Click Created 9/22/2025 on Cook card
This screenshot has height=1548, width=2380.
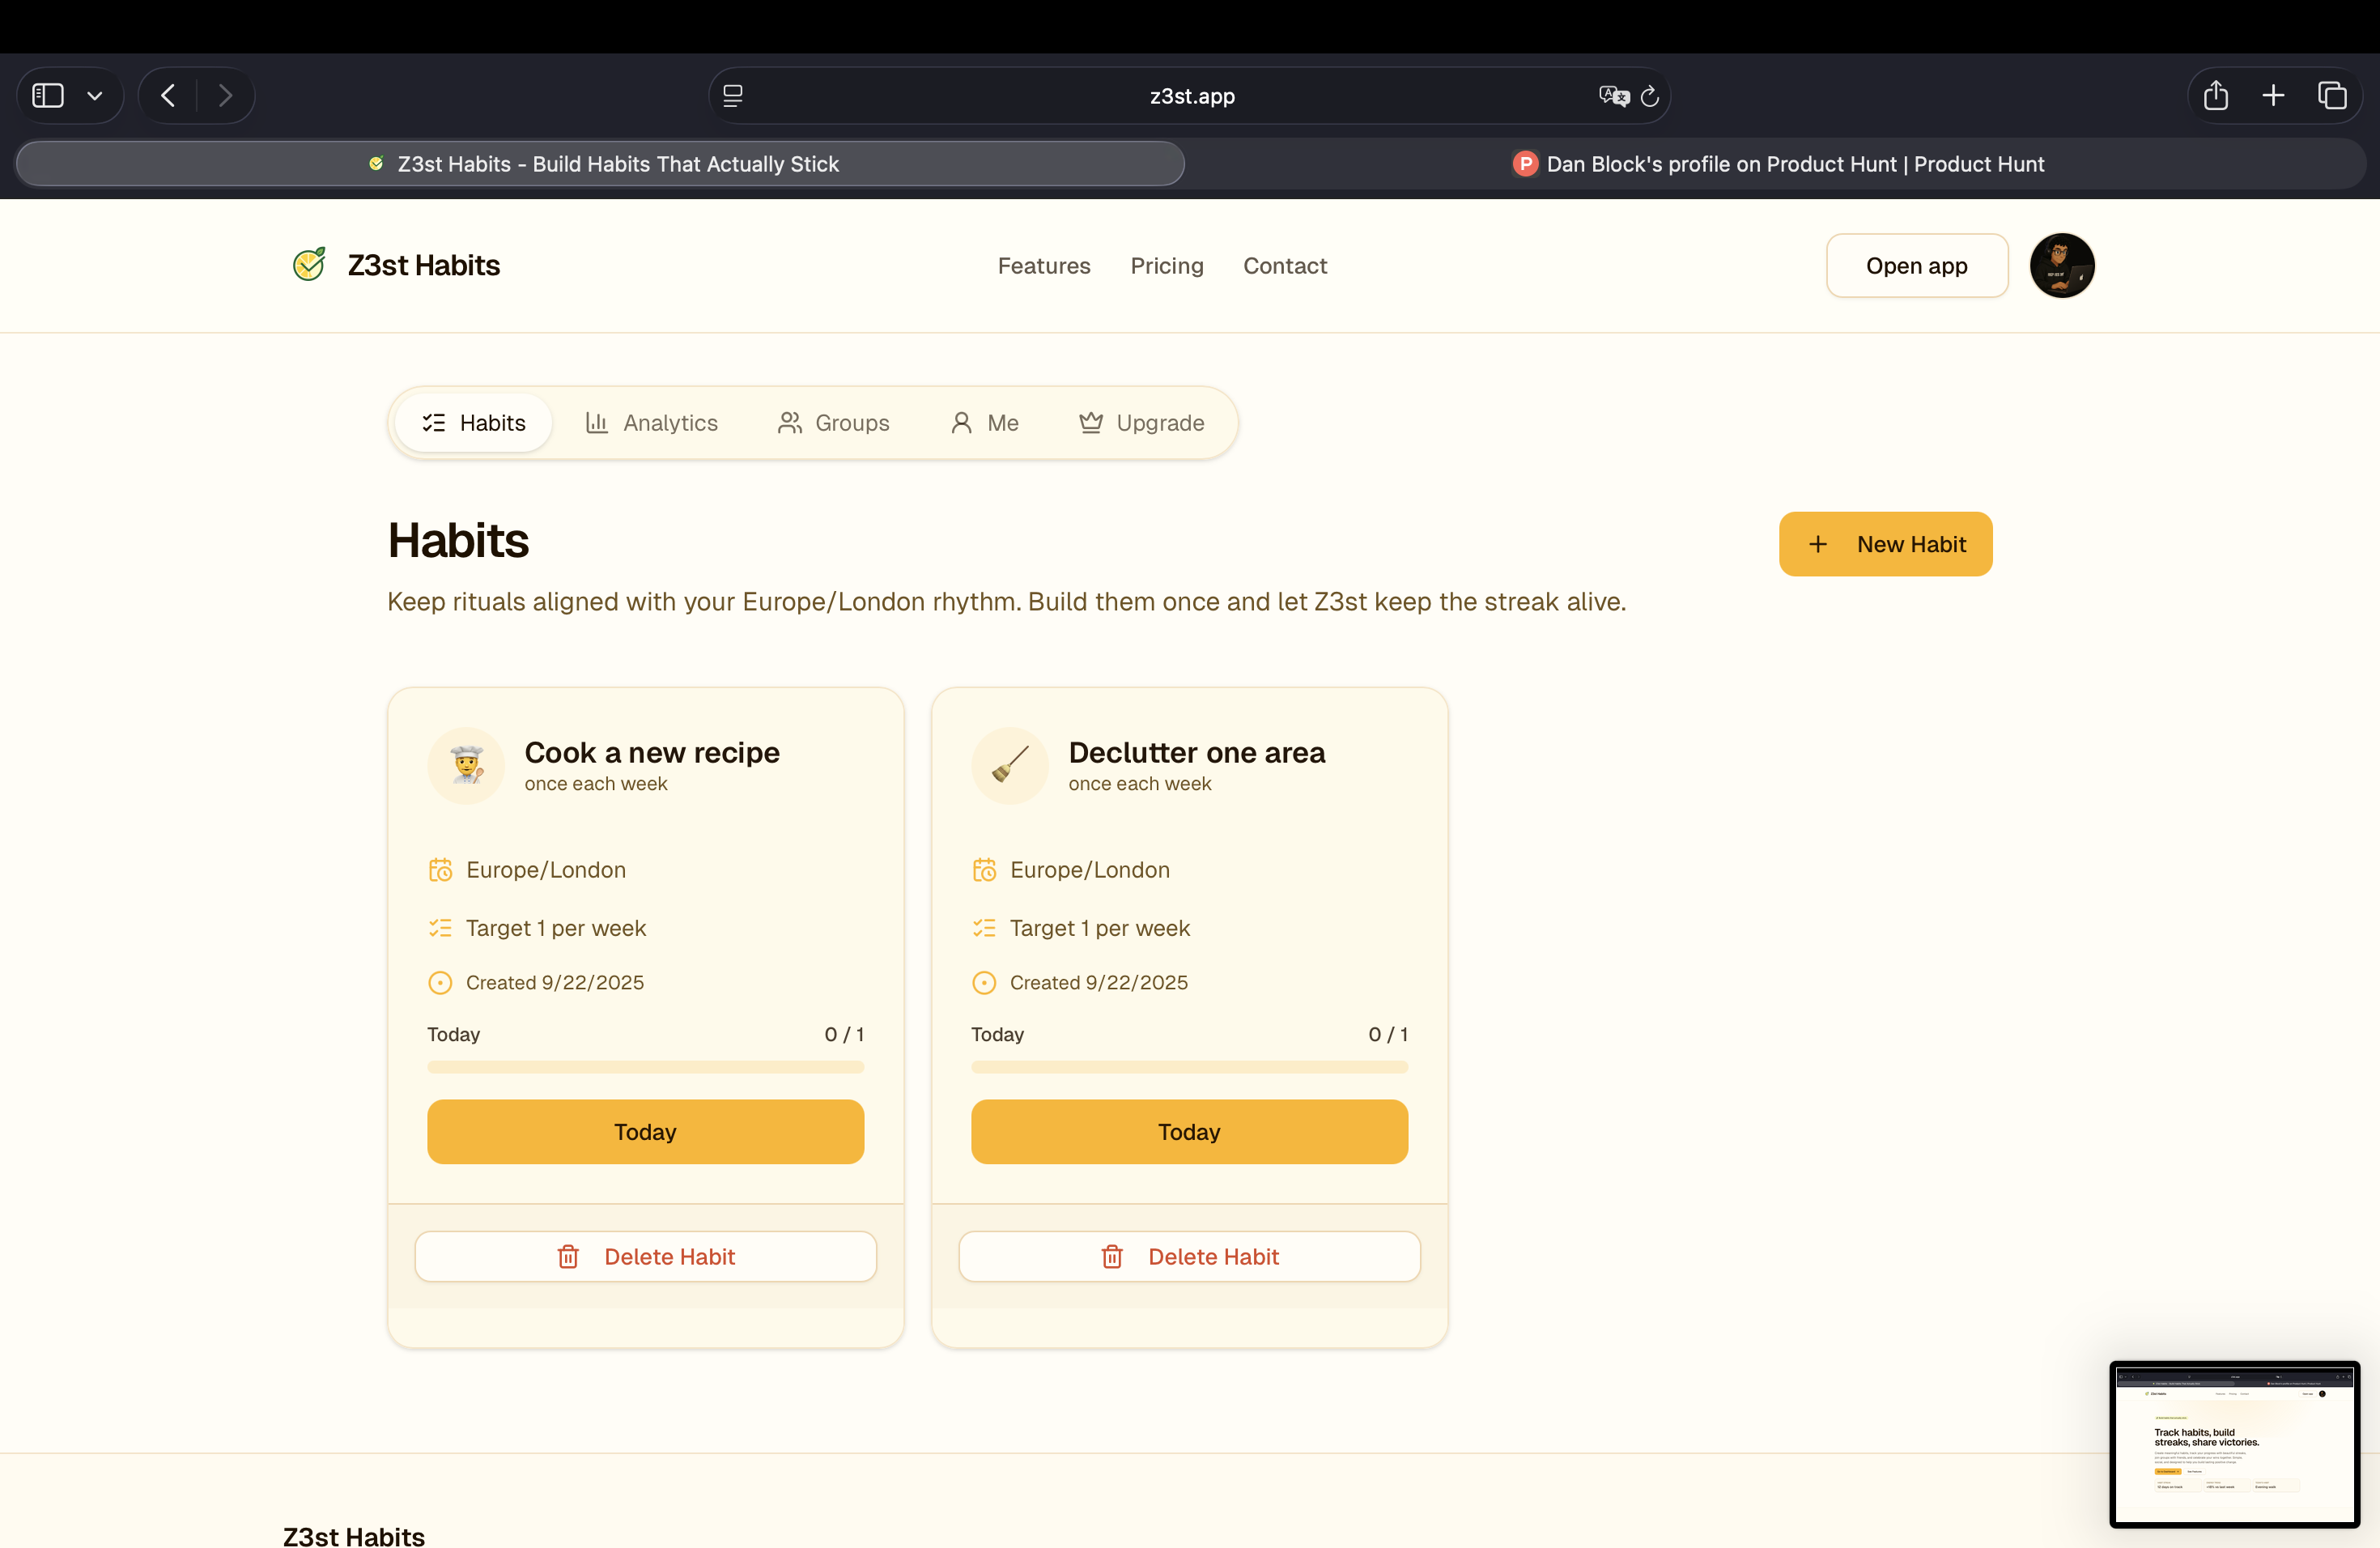[555, 983]
